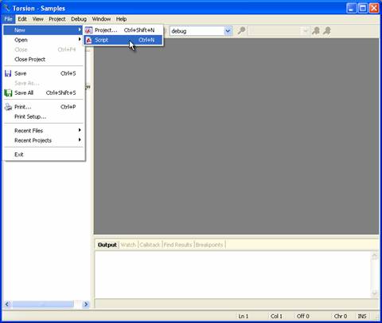382x323 pixels.
Task: Click the find next toolbar icon
Action: point(327,31)
